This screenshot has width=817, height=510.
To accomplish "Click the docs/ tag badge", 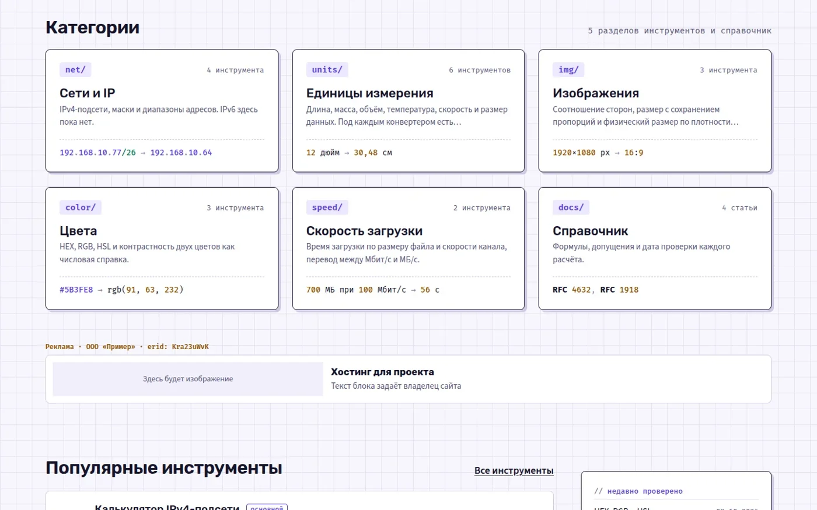I will tap(571, 207).
